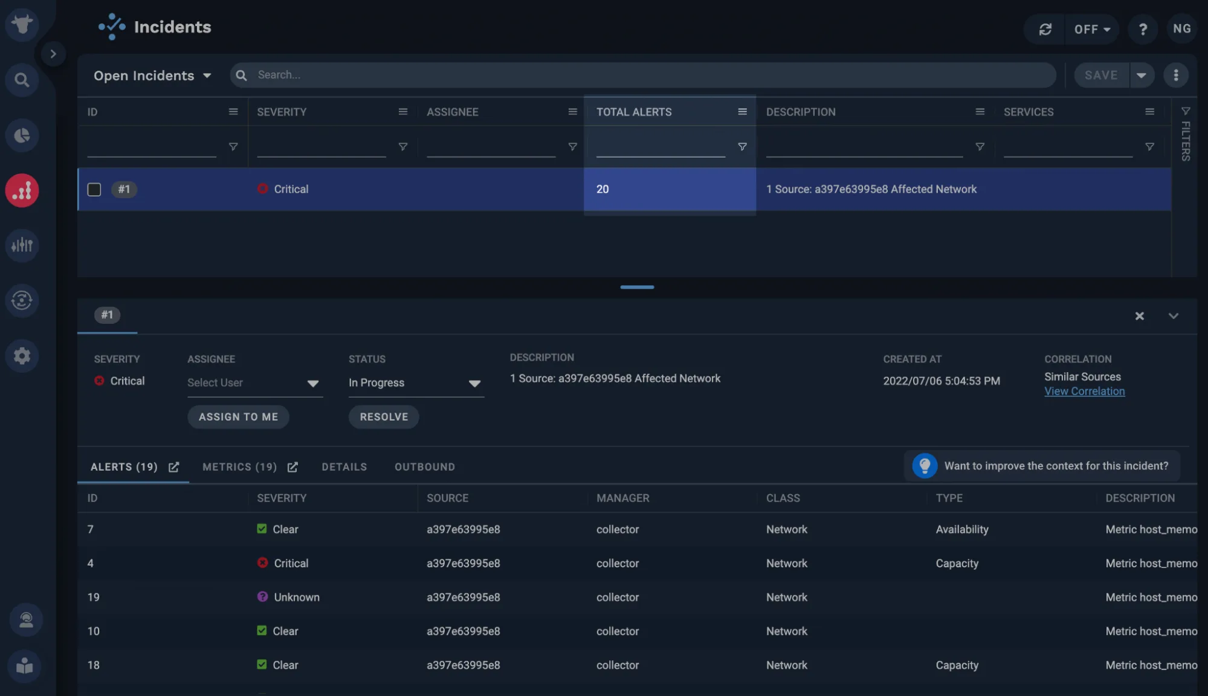This screenshot has width=1208, height=696.
Task: Open alerts in new window icon
Action: [174, 467]
